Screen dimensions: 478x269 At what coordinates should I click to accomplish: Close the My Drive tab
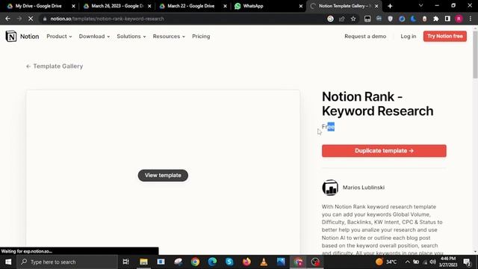pyautogui.click(x=73, y=6)
